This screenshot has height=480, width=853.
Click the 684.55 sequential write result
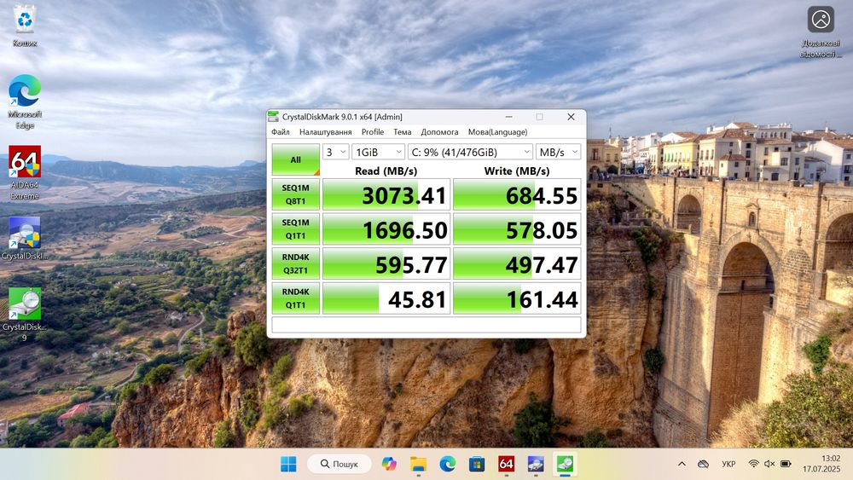(x=517, y=194)
